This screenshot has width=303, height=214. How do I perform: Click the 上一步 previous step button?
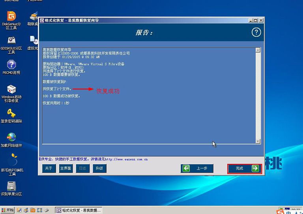point(197,168)
